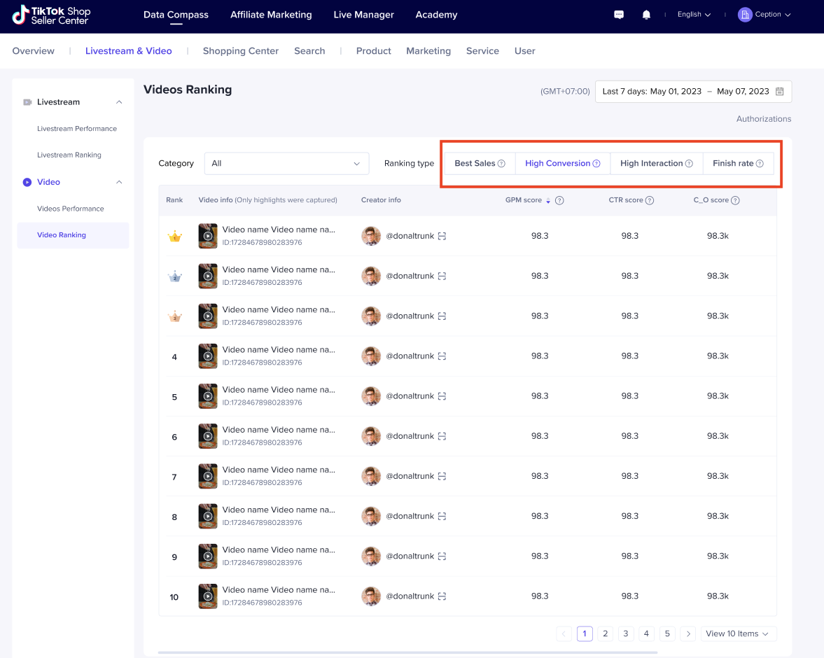Screen dimensions: 824x658
Task: Click help icon beside CTR score
Action: (650, 200)
